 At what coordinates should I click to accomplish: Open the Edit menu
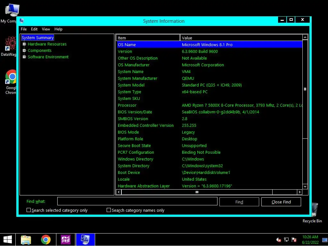coord(34,29)
